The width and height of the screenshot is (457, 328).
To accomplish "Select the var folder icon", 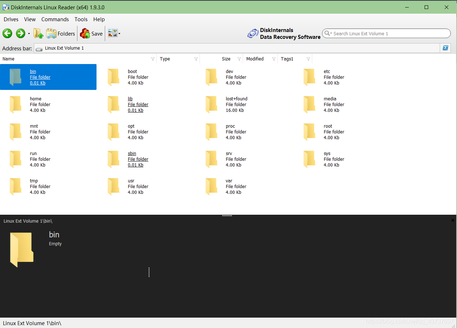I will coord(211,186).
